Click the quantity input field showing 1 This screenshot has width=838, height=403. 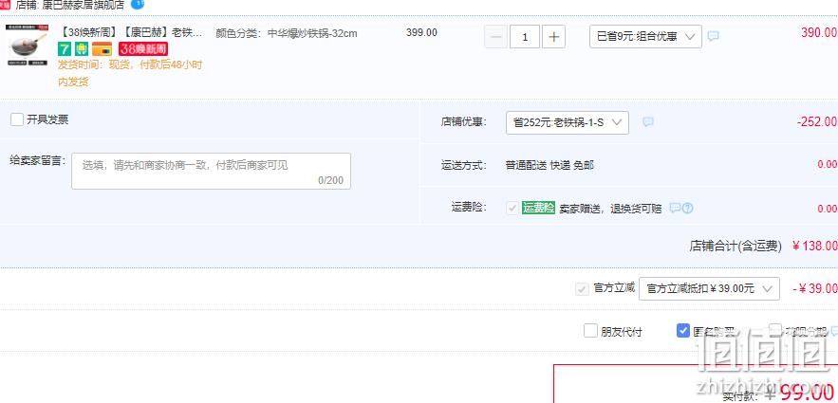[524, 37]
